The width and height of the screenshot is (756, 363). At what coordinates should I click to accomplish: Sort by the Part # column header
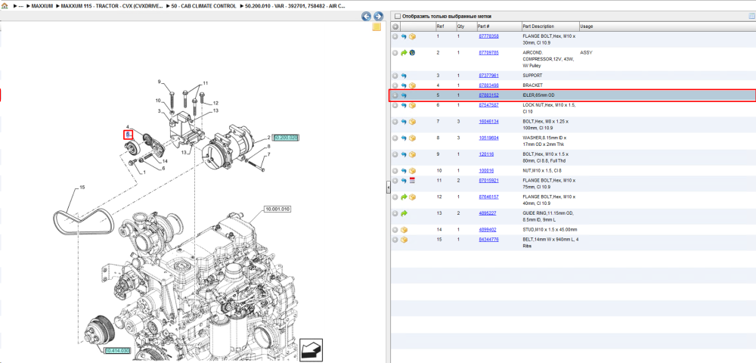[x=484, y=26]
